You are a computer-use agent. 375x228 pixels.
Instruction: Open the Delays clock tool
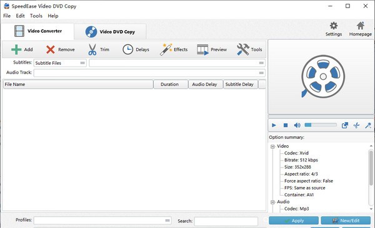coord(136,50)
